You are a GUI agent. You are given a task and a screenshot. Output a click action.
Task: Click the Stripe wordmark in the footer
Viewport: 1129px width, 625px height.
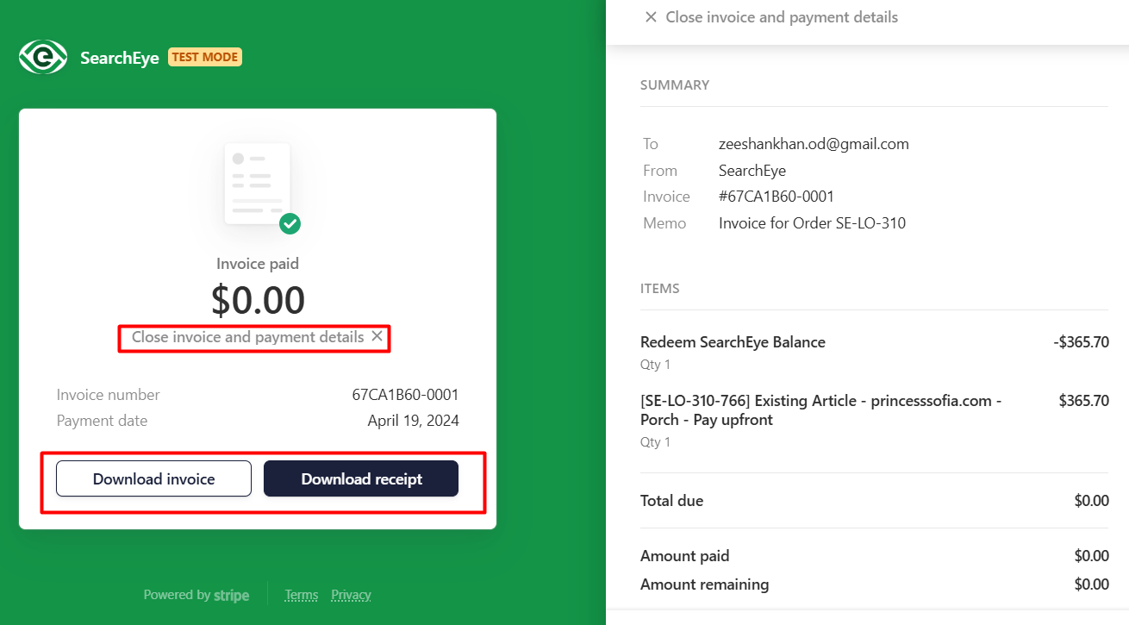point(231,595)
